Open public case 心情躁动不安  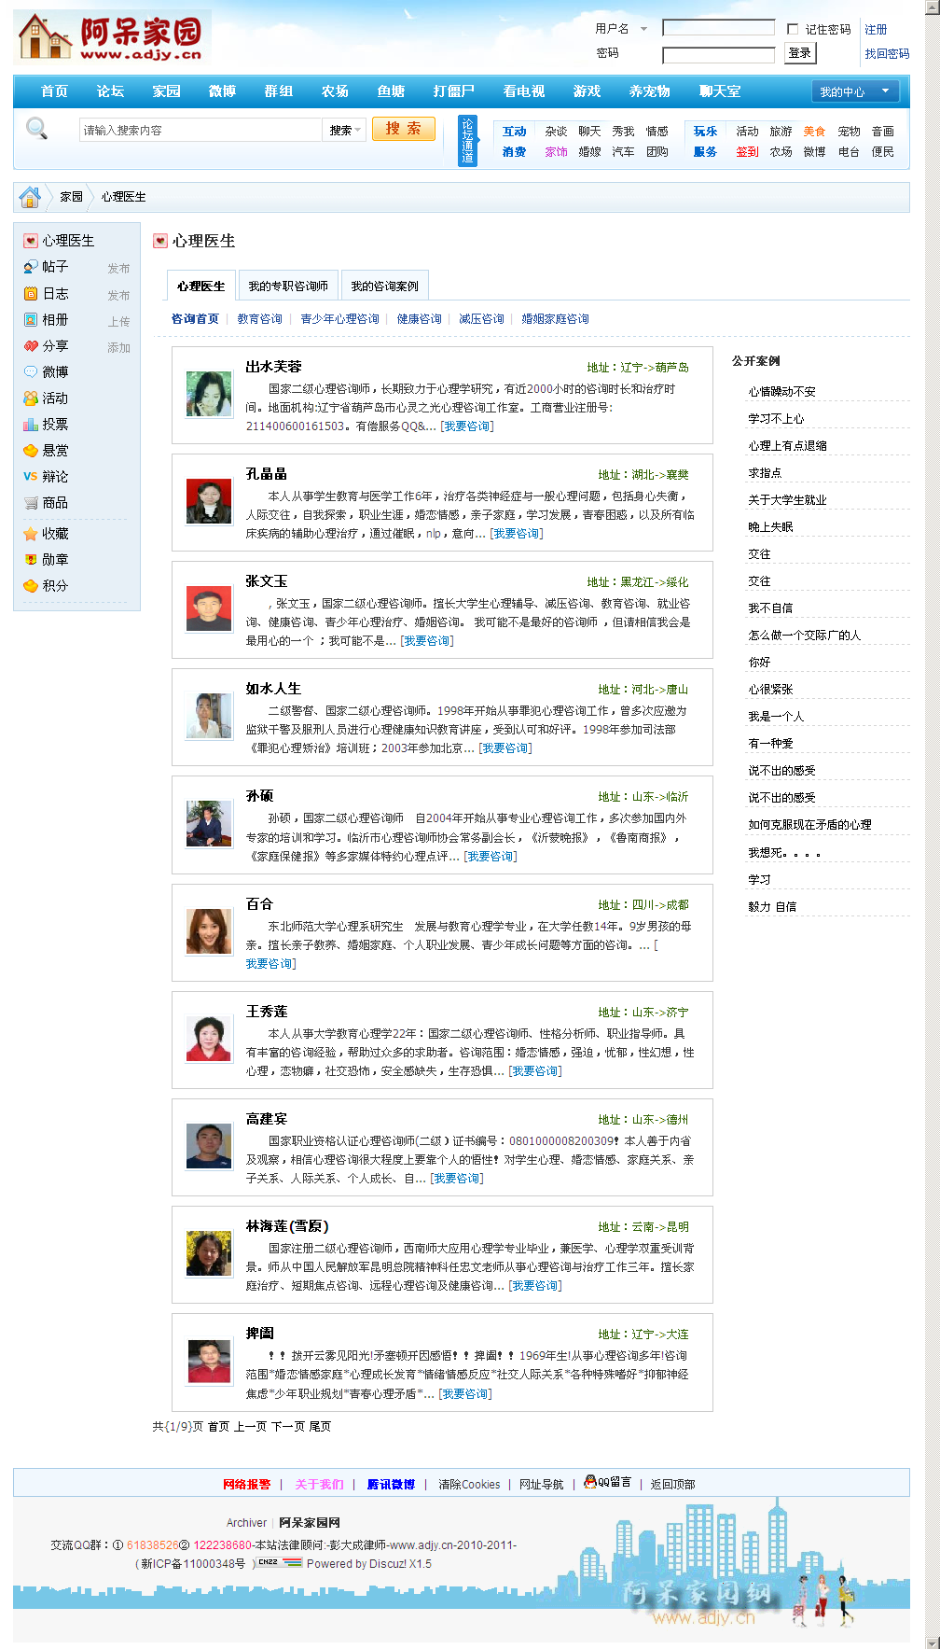click(x=781, y=392)
